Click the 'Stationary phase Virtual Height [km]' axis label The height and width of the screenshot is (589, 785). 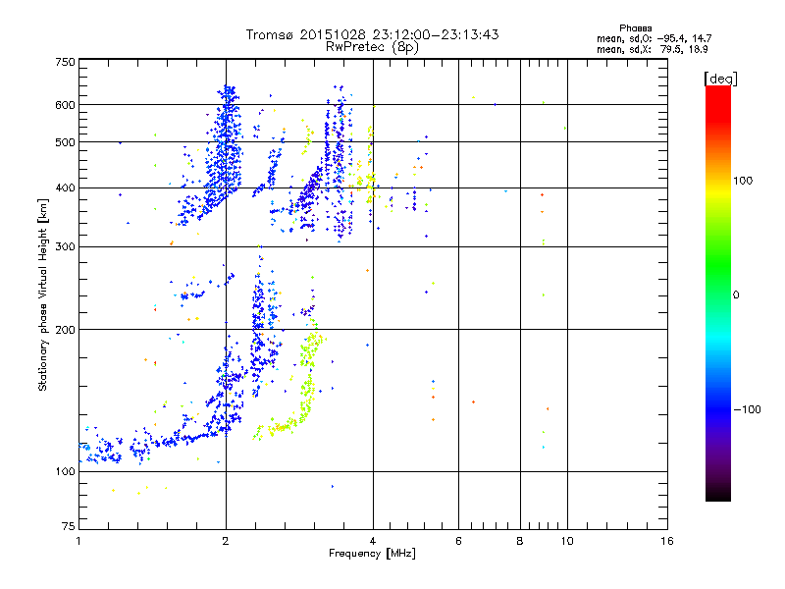[x=43, y=294]
